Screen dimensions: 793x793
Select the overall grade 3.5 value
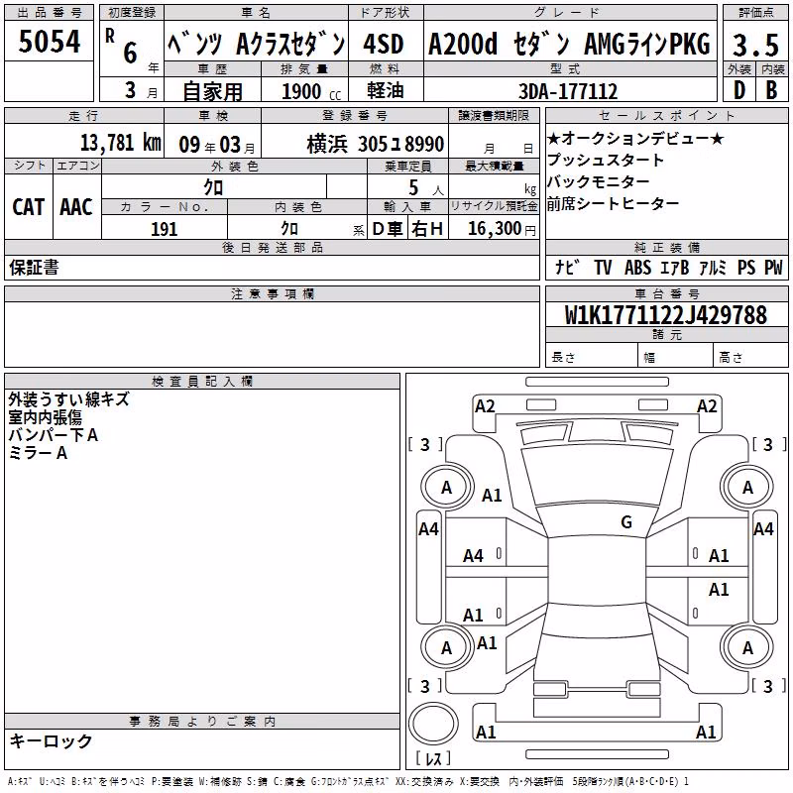(755, 45)
